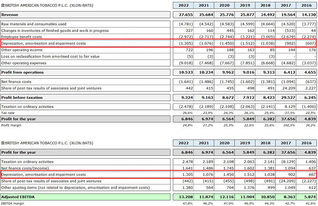Screen dimensions: 318x206
Task: Select the Profit before taxation label
Action: 22,97
